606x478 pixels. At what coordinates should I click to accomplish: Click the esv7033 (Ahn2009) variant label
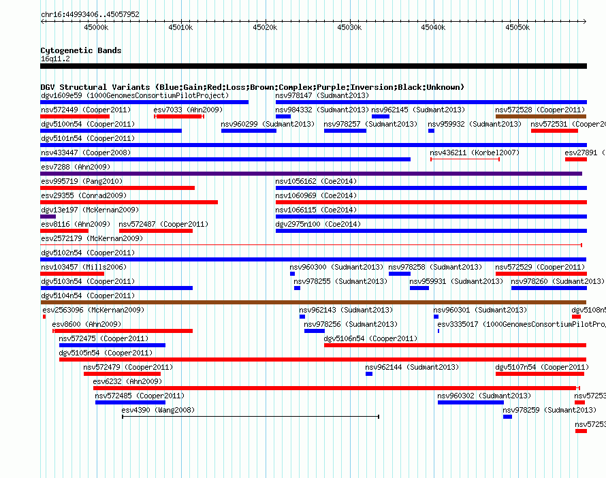(188, 110)
